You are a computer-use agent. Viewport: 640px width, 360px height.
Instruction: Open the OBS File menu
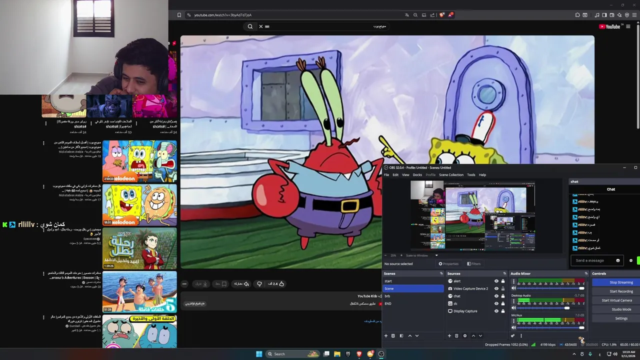coord(386,175)
